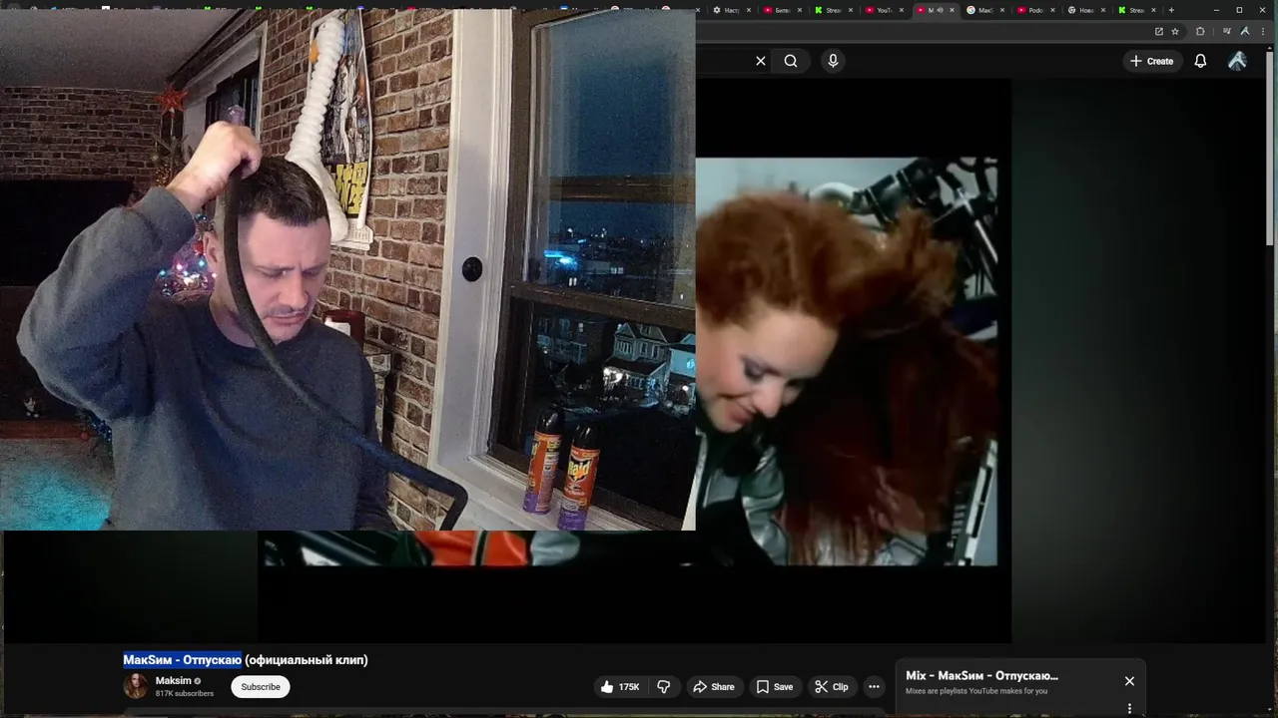1278x718 pixels.
Task: Dislike the video with thumbs down
Action: coord(664,687)
